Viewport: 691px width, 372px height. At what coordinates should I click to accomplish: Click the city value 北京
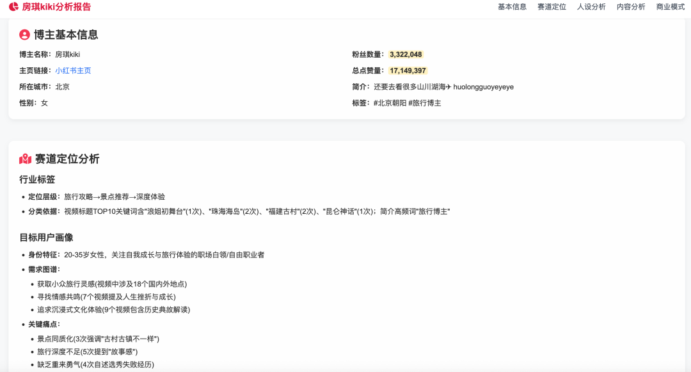pyautogui.click(x=63, y=87)
